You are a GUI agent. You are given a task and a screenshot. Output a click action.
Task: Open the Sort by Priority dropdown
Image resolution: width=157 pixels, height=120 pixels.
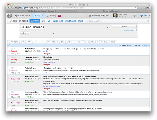coord(145,46)
